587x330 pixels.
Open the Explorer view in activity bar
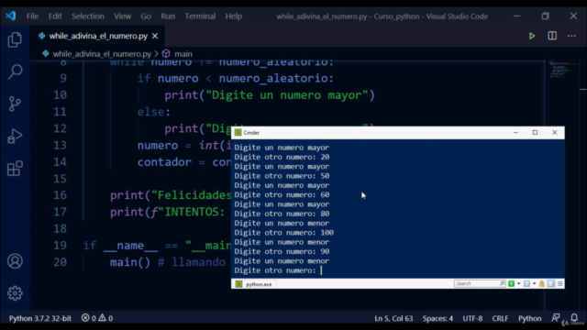coord(15,39)
